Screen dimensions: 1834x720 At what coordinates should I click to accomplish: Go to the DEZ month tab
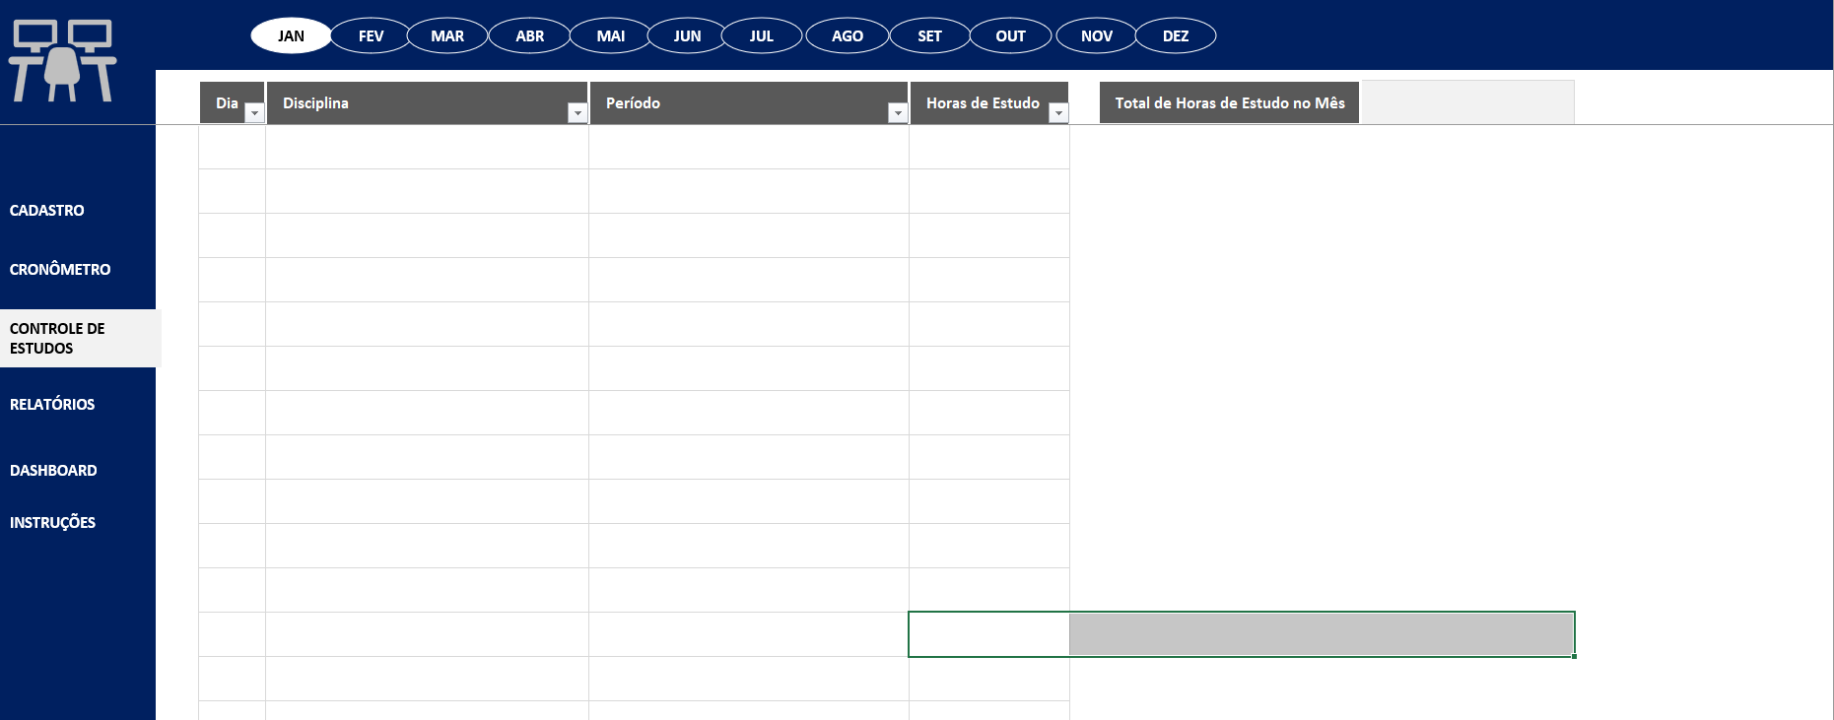point(1176,35)
